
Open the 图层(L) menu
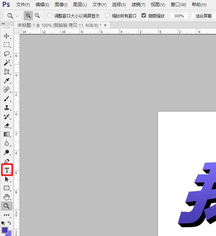pos(80,4)
